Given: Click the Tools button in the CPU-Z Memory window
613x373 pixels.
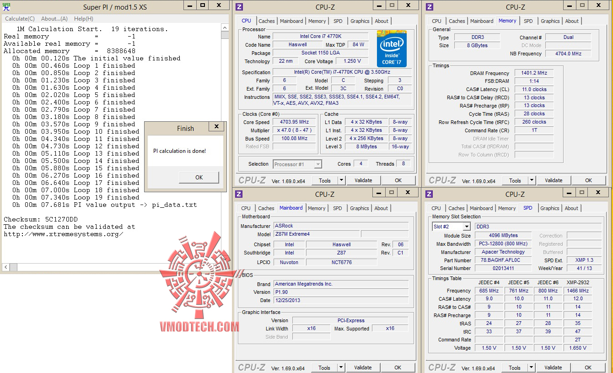Looking at the screenshot, I should (515, 180).
